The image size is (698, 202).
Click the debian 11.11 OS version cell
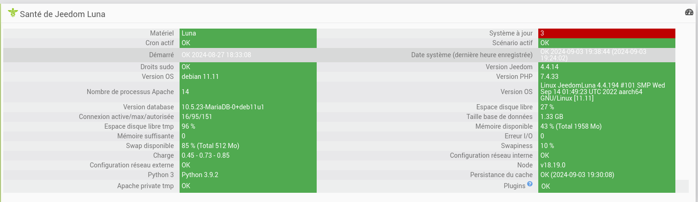click(247, 77)
